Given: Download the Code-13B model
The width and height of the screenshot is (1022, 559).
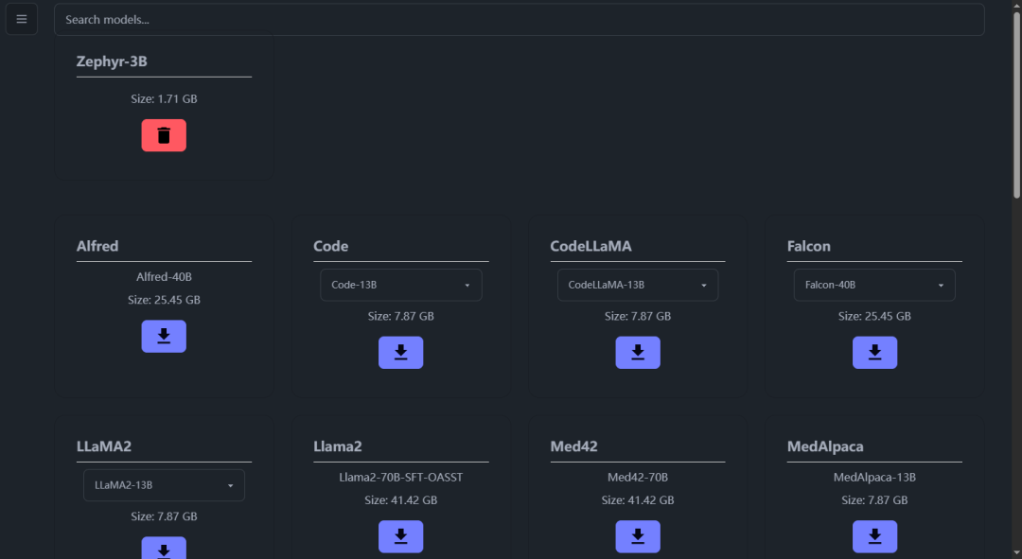Looking at the screenshot, I should click(x=401, y=353).
